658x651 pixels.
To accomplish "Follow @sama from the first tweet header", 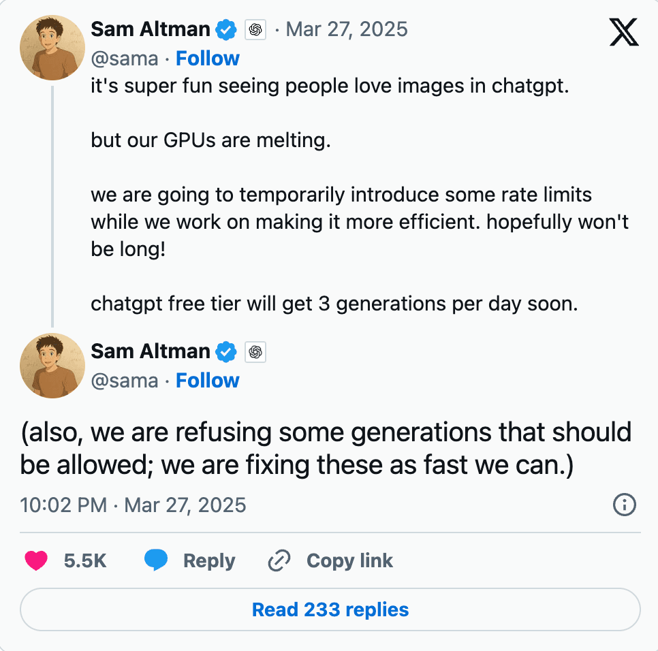I will click(x=207, y=59).
